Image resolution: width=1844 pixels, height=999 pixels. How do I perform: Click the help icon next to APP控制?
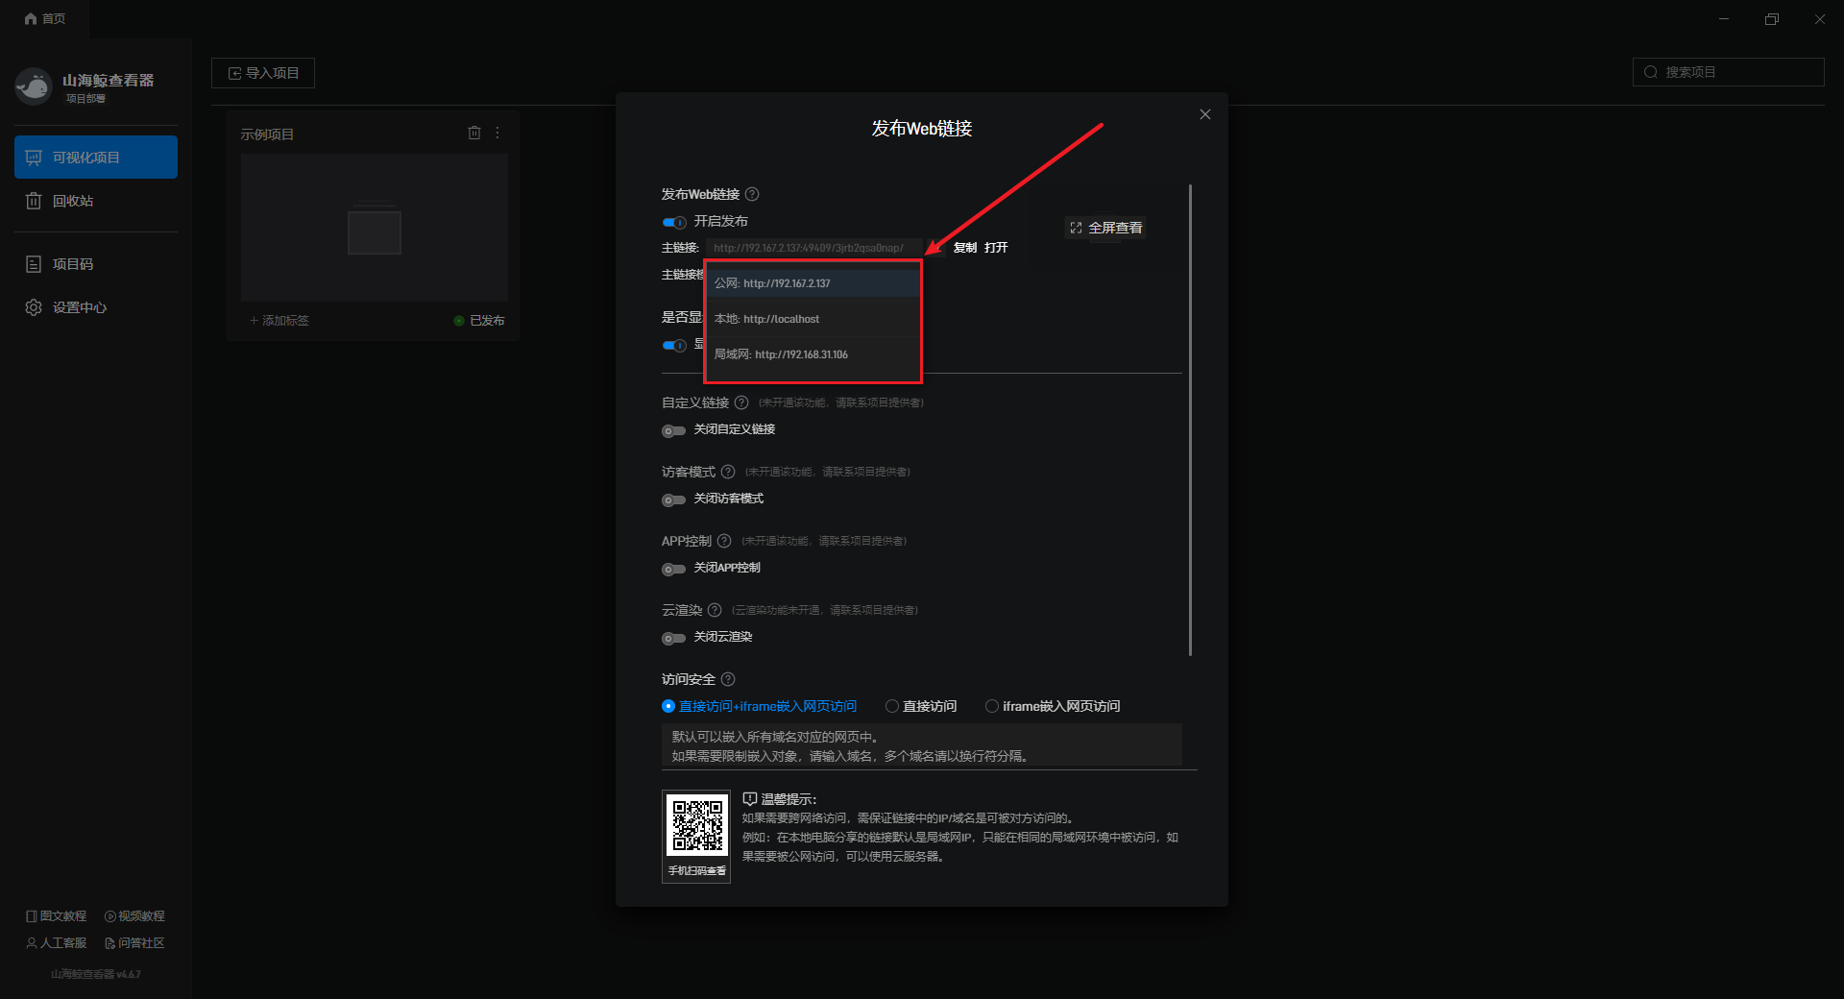[x=724, y=541]
